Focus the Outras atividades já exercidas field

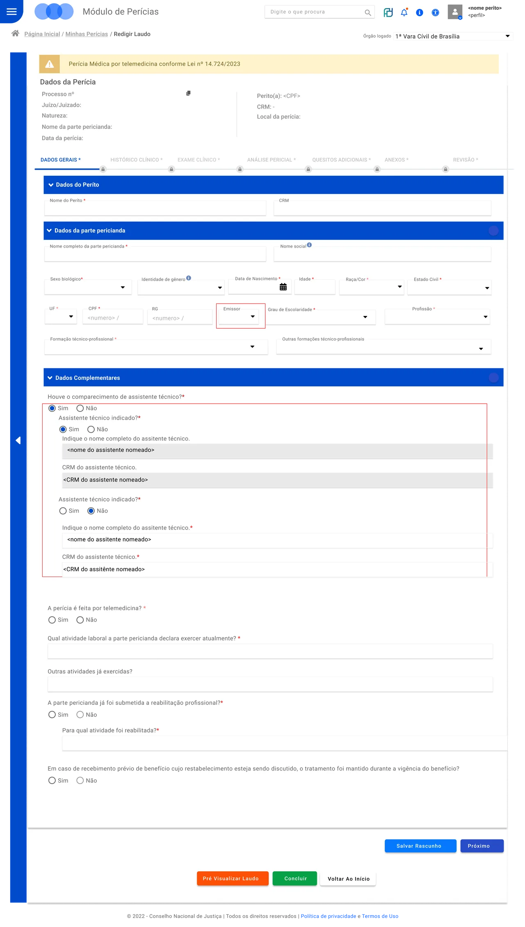click(270, 684)
